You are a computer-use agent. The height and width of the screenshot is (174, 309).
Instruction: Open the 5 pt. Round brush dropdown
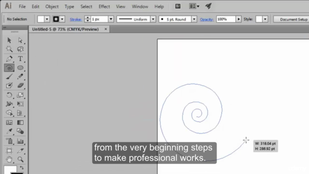coord(194,19)
